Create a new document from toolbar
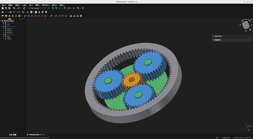The width and height of the screenshot is (253, 139). [x=3, y=8]
